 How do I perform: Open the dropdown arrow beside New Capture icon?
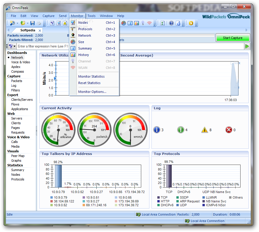click(17, 23)
